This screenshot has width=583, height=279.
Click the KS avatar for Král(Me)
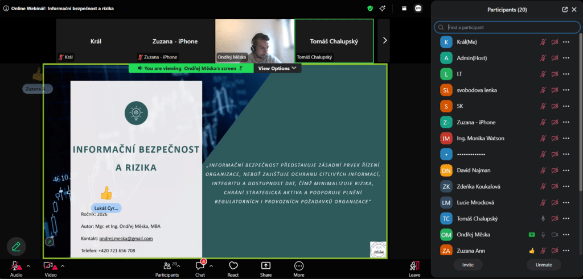click(446, 42)
